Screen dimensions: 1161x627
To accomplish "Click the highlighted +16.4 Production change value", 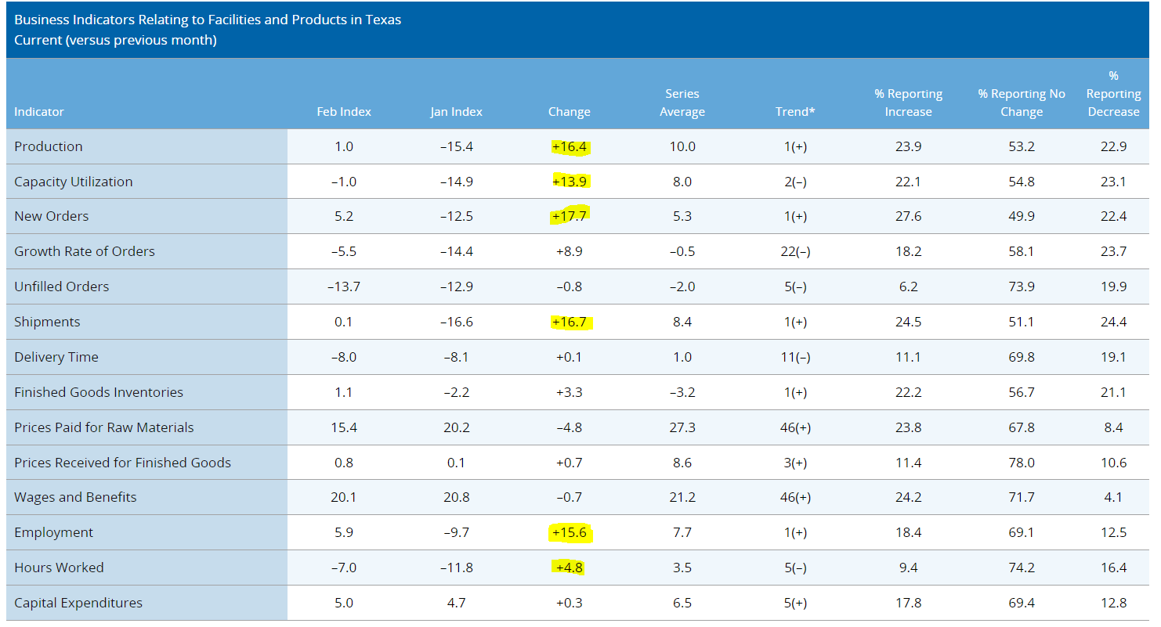I will (x=570, y=146).
